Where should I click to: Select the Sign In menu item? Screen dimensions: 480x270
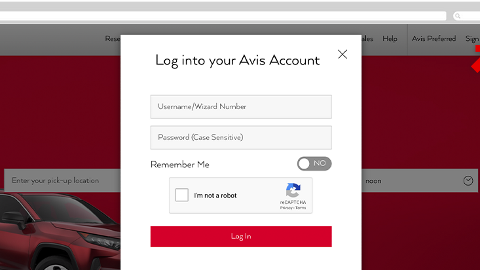click(x=473, y=39)
